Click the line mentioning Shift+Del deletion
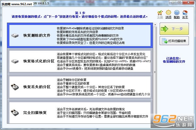Viewport: 196px width, 130px height. click(90, 28)
